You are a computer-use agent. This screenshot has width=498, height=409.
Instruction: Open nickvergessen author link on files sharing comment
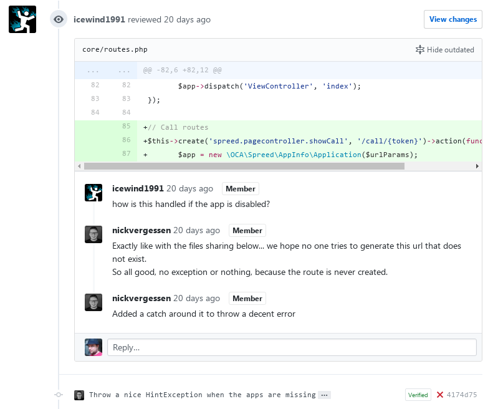(x=141, y=231)
